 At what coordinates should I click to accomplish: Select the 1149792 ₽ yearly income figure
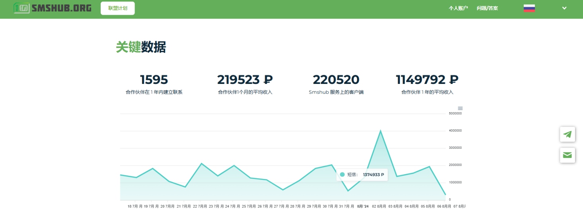coord(427,80)
